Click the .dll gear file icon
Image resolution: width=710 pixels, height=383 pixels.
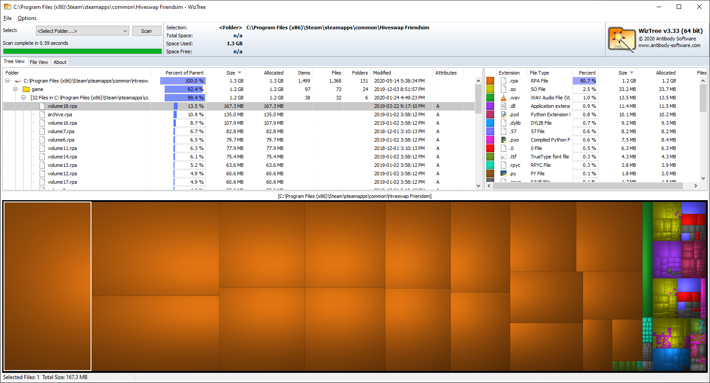tap(504, 106)
